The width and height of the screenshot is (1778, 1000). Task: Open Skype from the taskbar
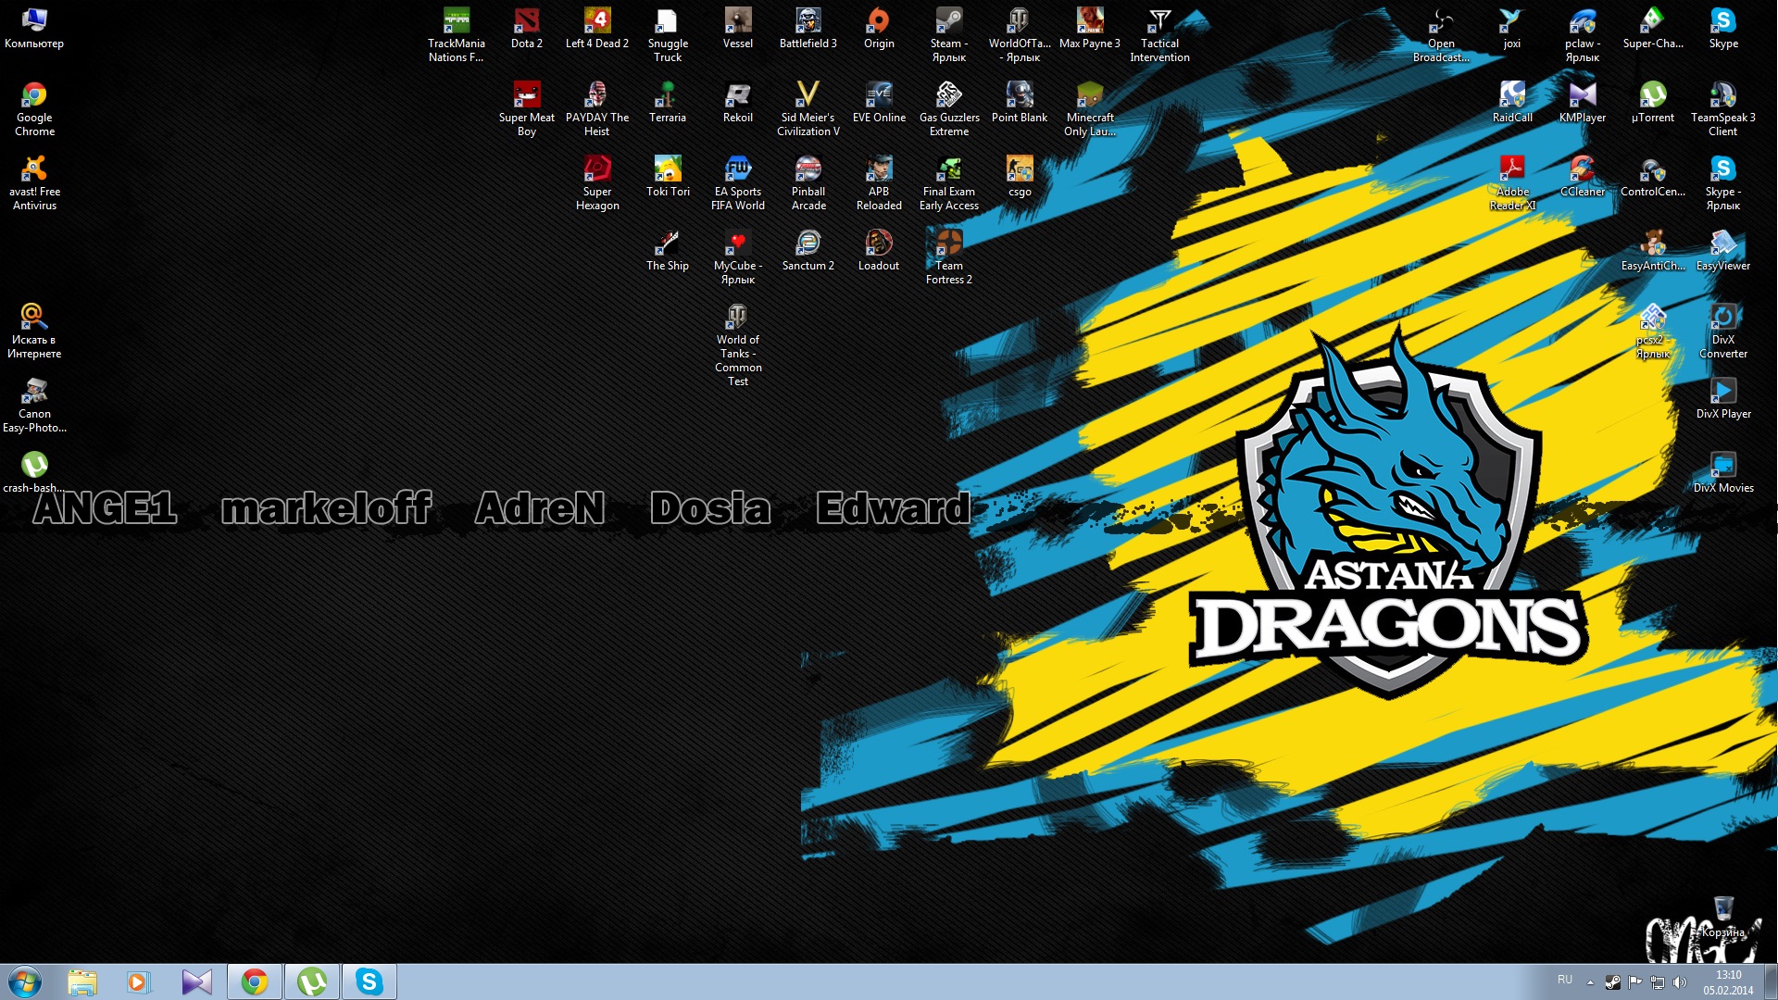coord(369,981)
